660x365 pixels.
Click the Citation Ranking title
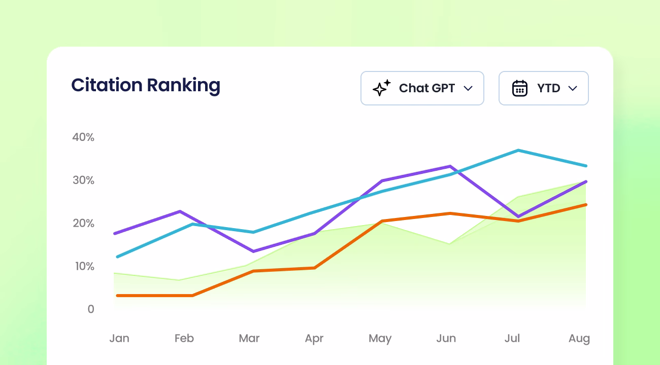point(146,85)
